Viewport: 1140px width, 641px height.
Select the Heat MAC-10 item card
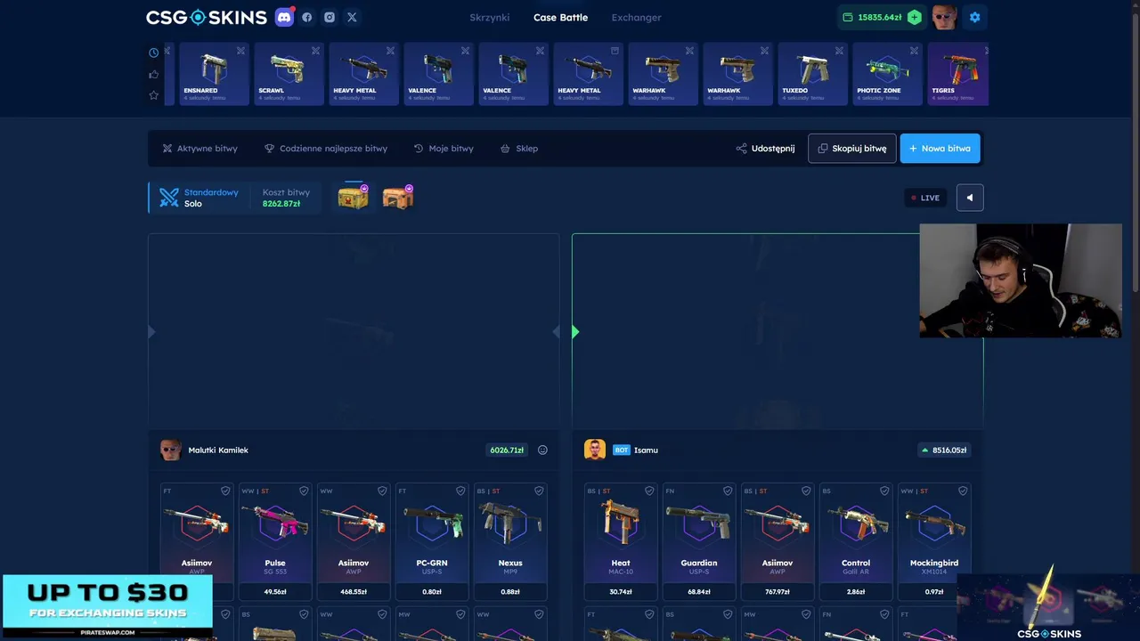[x=621, y=541]
